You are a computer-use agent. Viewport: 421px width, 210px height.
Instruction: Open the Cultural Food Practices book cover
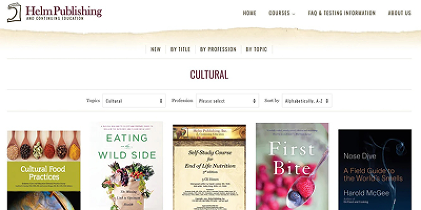coord(44,170)
